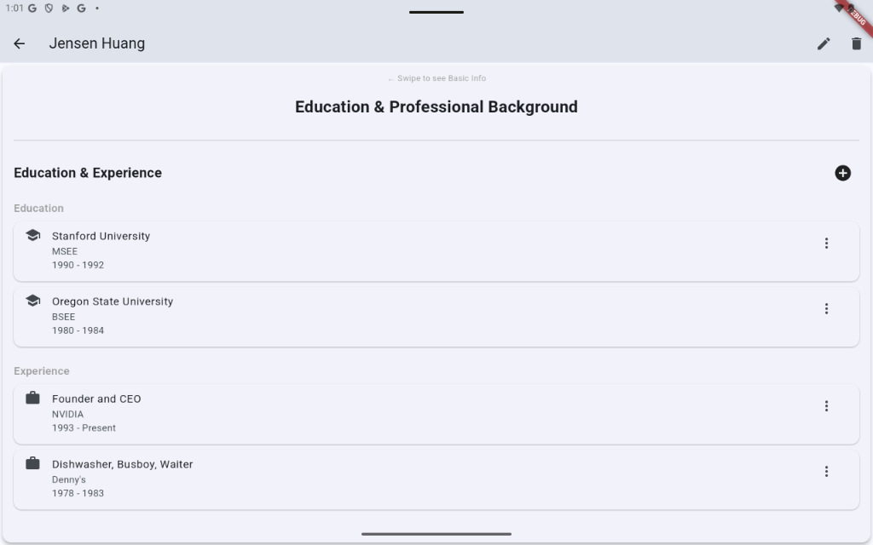
Task: Tap the back arrow icon
Action: [x=19, y=43]
